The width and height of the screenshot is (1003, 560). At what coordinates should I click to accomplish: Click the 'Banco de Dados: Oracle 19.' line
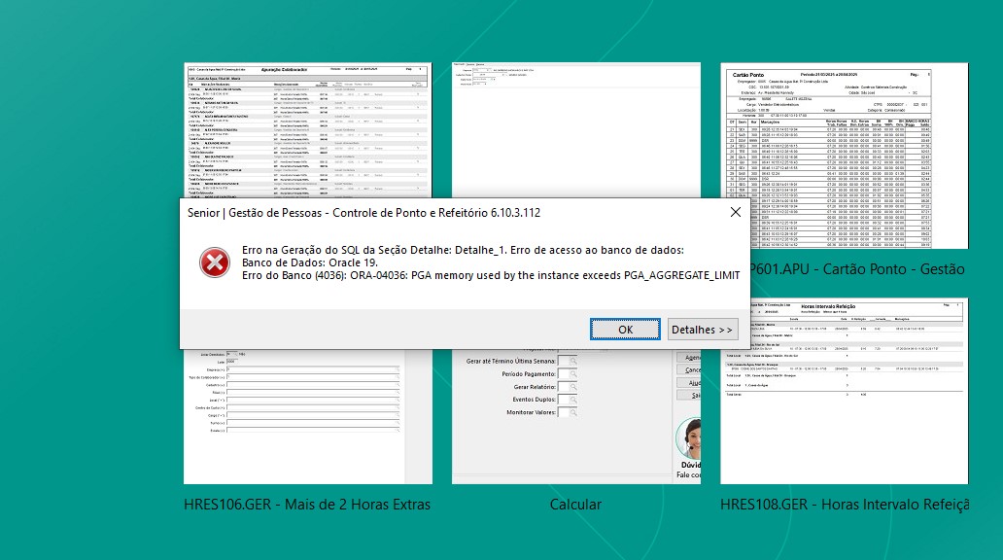pyautogui.click(x=310, y=262)
